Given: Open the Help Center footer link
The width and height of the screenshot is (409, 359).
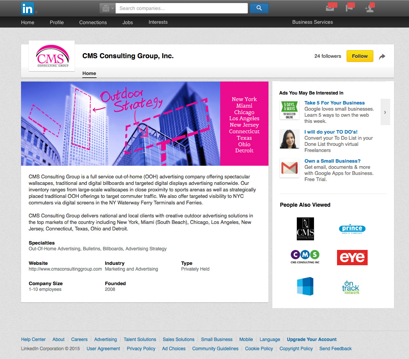Looking at the screenshot, I should pyautogui.click(x=33, y=339).
